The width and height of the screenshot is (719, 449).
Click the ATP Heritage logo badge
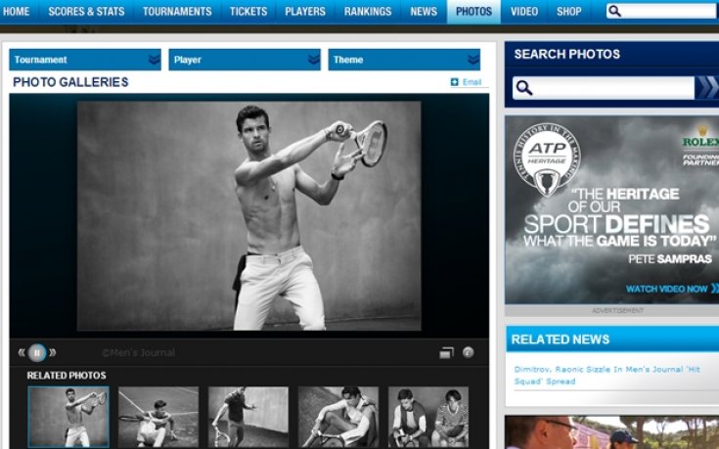547,158
